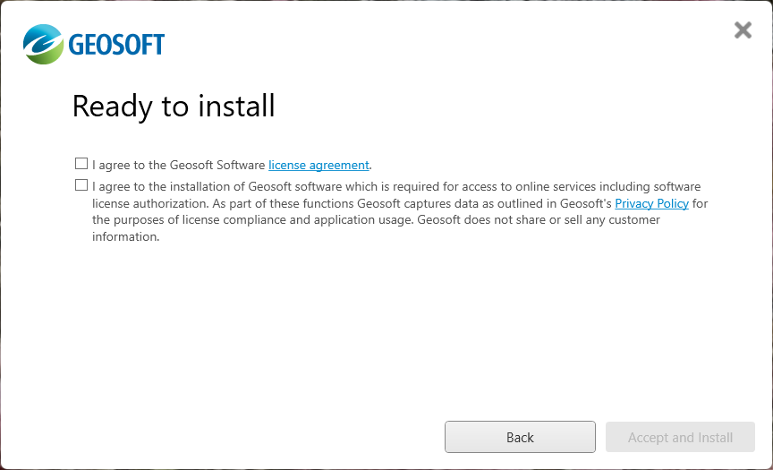Screen dimensions: 773x470
Task: Click the Geosoft globe logo icon
Action: (x=43, y=44)
